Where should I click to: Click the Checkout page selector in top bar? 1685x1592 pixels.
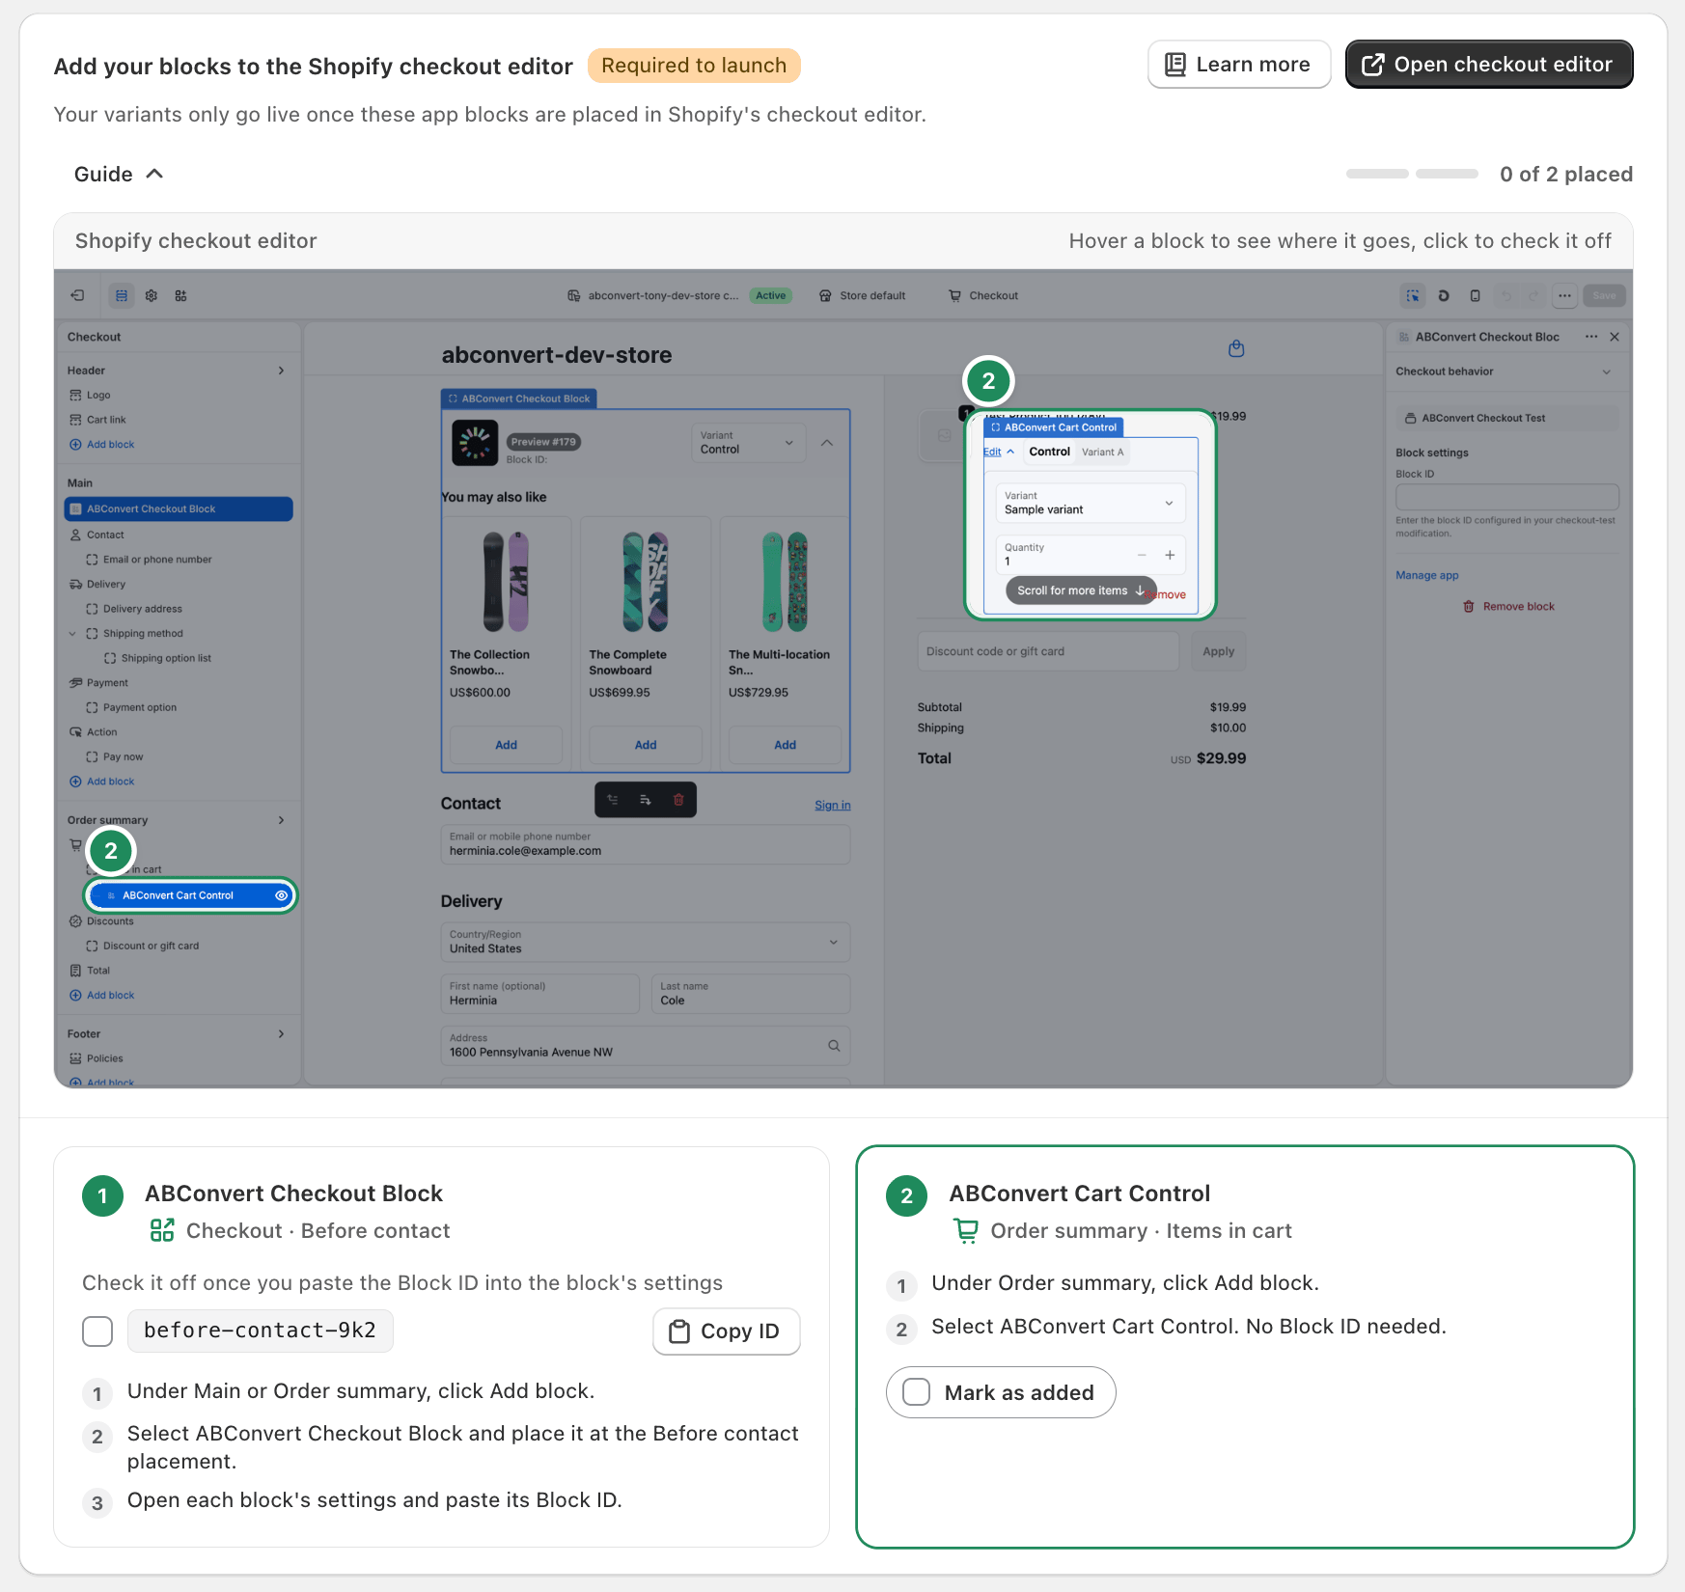click(983, 296)
